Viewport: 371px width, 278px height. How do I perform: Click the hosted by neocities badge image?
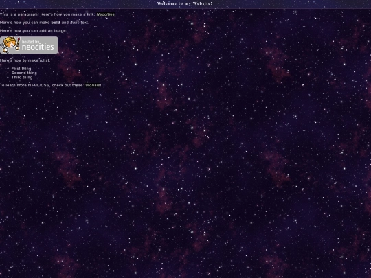29,45
